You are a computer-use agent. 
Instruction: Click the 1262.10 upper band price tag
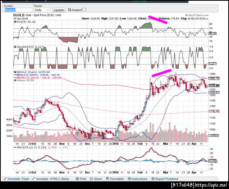click(x=214, y=78)
